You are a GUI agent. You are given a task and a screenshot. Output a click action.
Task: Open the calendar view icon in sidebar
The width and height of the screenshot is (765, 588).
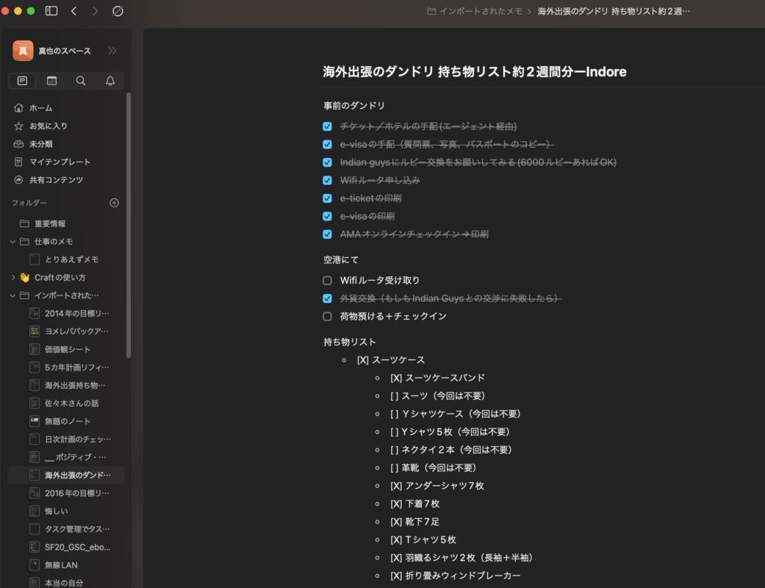click(x=51, y=81)
